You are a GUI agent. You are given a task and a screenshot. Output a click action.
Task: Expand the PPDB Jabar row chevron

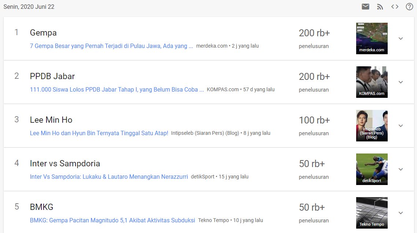click(401, 82)
